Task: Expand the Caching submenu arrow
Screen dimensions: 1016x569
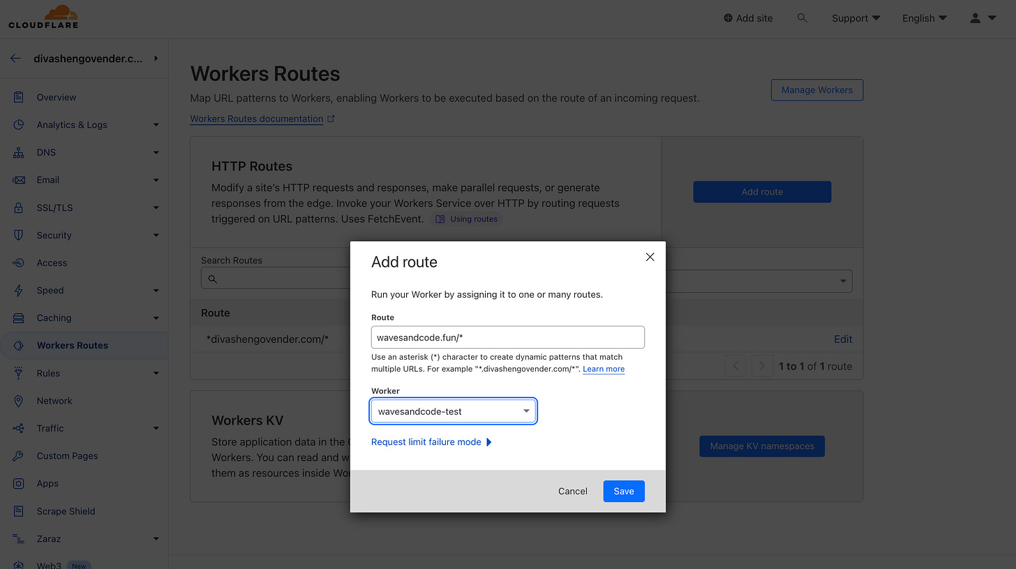Action: click(156, 318)
